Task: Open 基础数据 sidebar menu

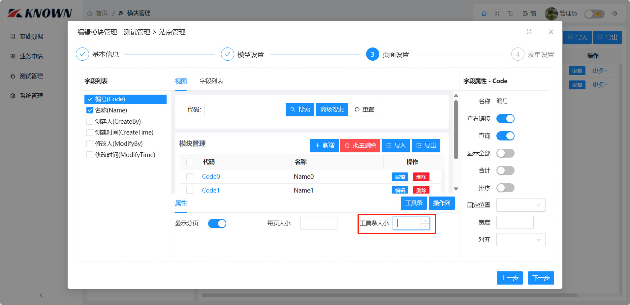Action: point(31,37)
